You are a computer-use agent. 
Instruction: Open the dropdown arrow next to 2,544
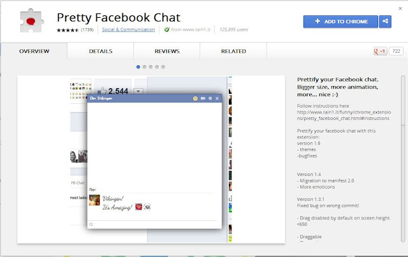pyautogui.click(x=138, y=91)
